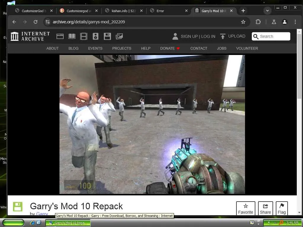Open the browser extensions puzzle icon
Screen dimensions: 303x227
coord(258,22)
